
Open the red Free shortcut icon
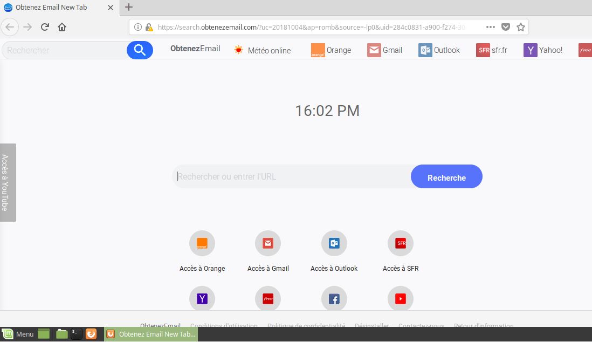point(268,298)
